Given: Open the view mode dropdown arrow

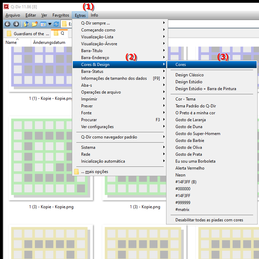Looking at the screenshot, I should (x=50, y=24).
